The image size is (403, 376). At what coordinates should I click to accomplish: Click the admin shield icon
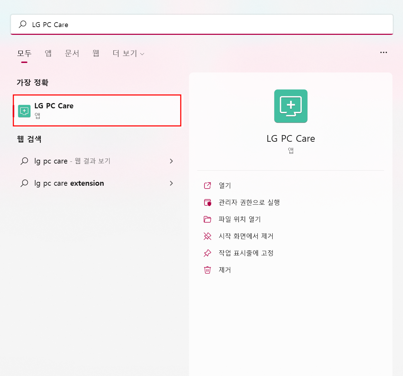click(x=207, y=203)
